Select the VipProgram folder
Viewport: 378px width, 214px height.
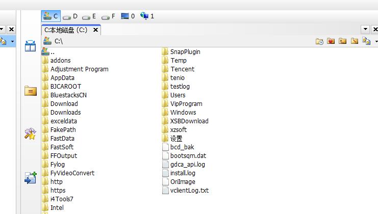point(182,104)
